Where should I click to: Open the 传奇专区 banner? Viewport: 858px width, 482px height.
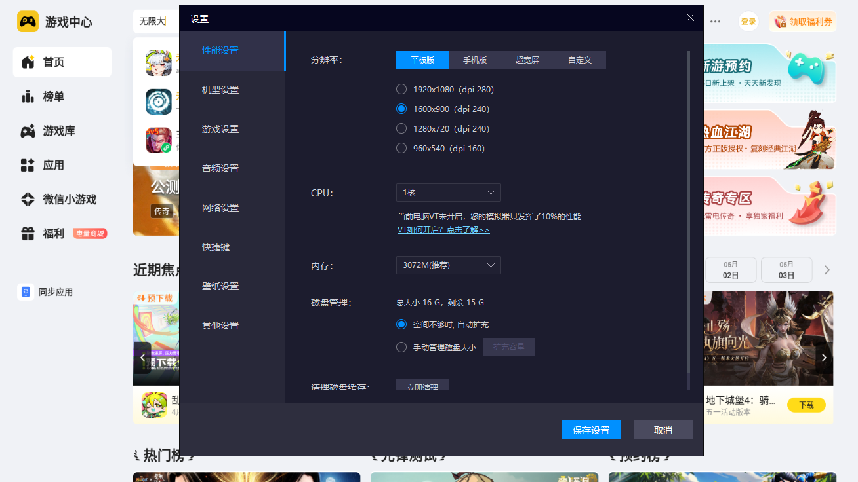(769, 206)
